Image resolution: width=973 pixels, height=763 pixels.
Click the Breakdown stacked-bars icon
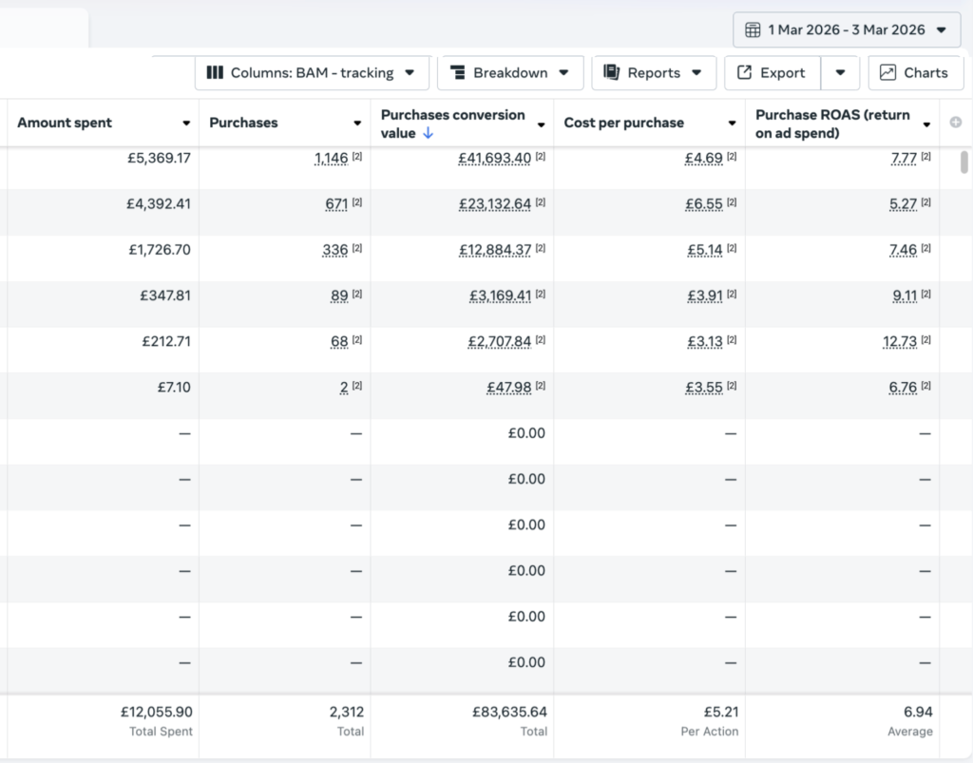tap(457, 72)
